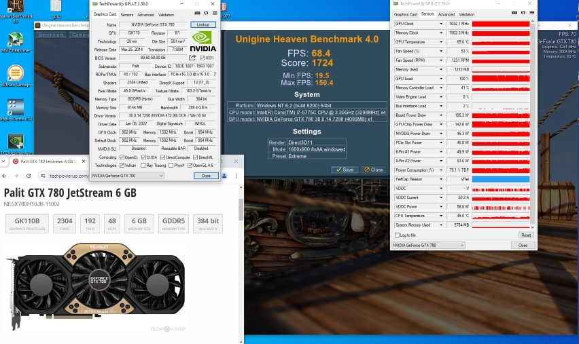Open GPU Load sensor dropdown

point(441,79)
